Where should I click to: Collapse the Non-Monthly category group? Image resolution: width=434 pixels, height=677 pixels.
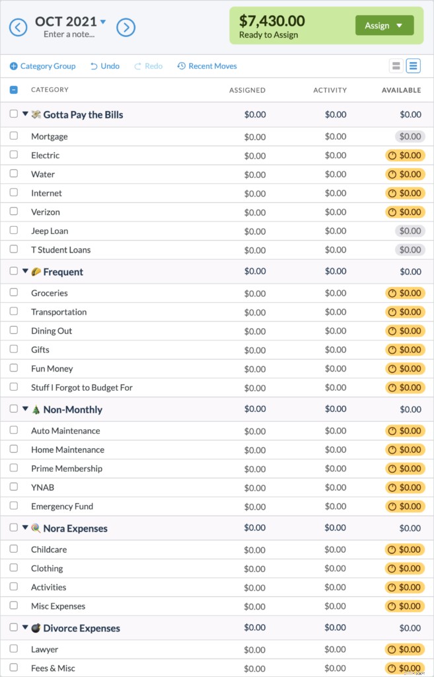click(25, 409)
